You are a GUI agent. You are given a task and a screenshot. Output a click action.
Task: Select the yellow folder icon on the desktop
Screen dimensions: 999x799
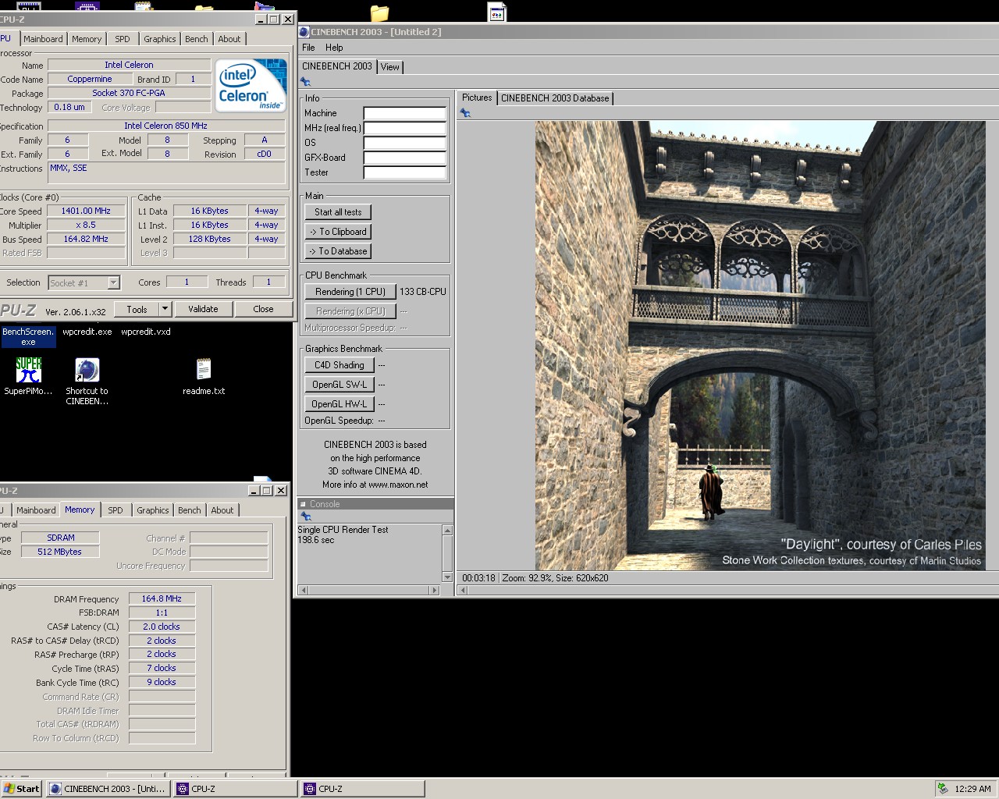tap(379, 12)
